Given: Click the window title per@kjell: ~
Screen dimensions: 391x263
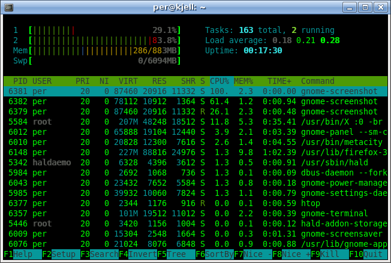Looking at the screenshot, I should tap(179, 7).
